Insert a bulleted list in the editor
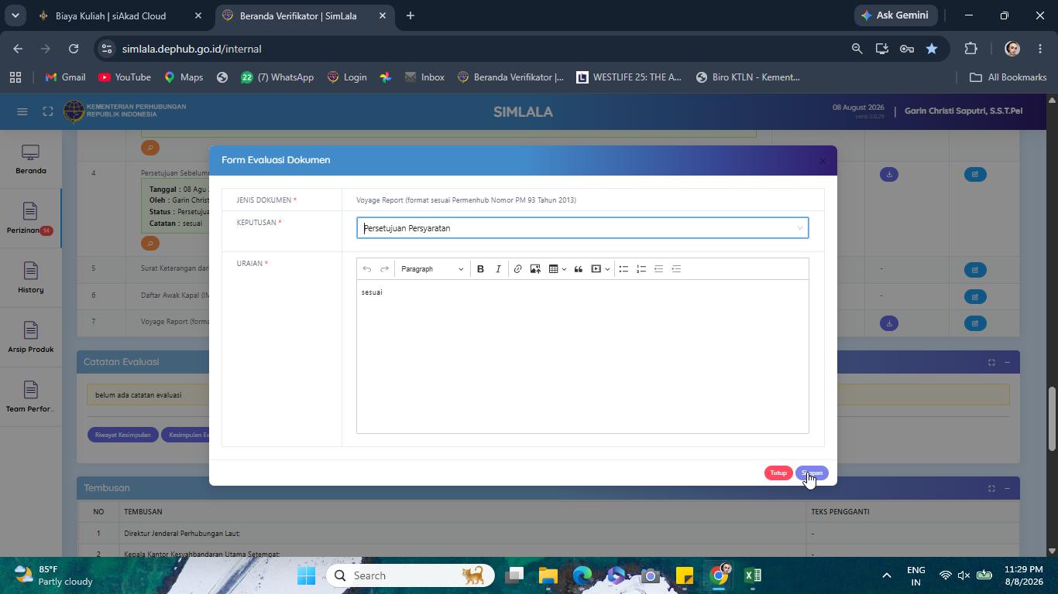This screenshot has width=1058, height=594. pyautogui.click(x=623, y=269)
